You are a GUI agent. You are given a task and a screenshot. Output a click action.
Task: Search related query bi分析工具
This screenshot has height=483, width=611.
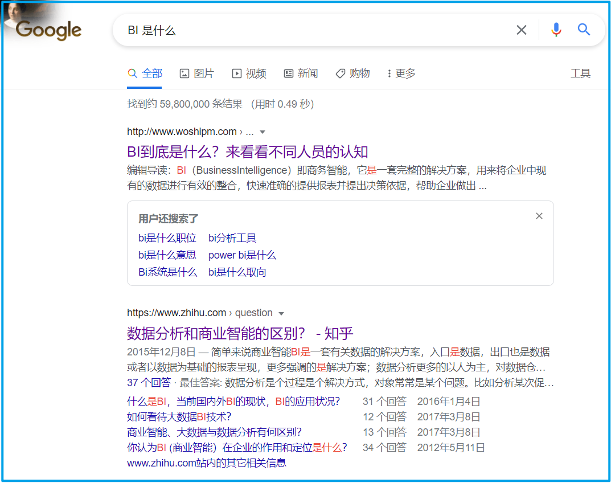click(x=232, y=238)
